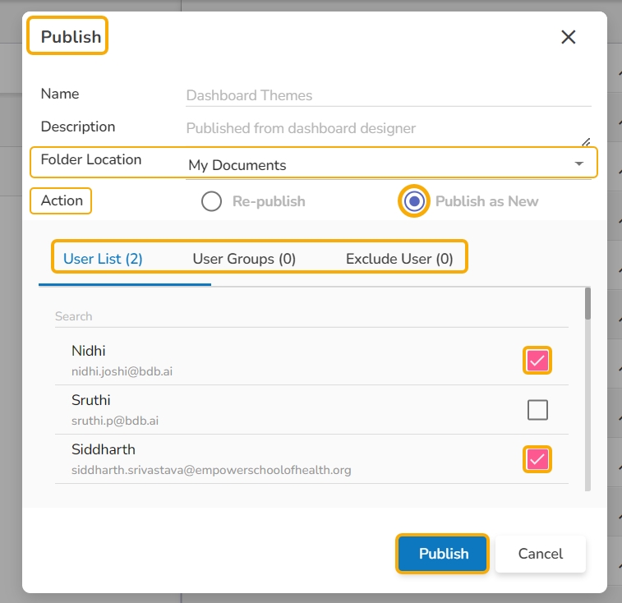Click Siddharth's email address entry
Screen dimensions: 622x603
(211, 470)
